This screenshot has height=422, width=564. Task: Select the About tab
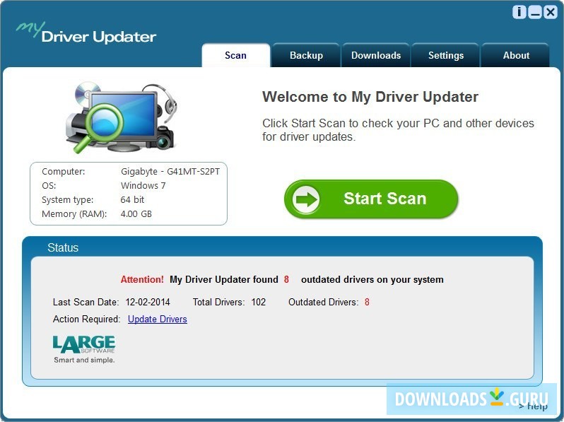pyautogui.click(x=516, y=55)
